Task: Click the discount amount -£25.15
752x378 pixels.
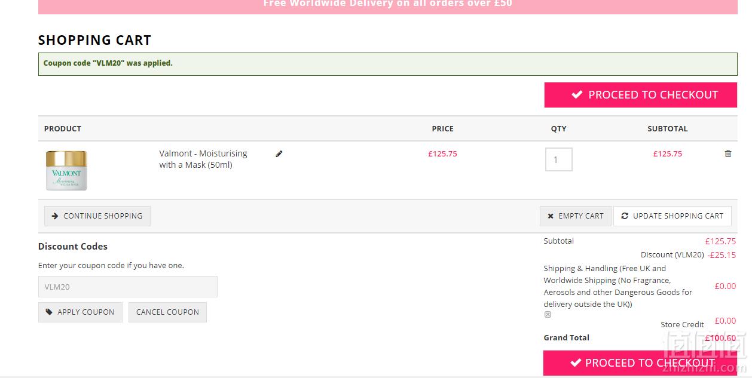Action: pyautogui.click(x=722, y=255)
